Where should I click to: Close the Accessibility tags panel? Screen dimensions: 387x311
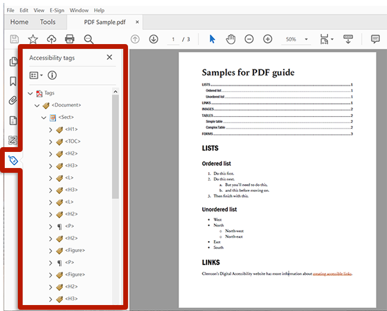click(110, 57)
